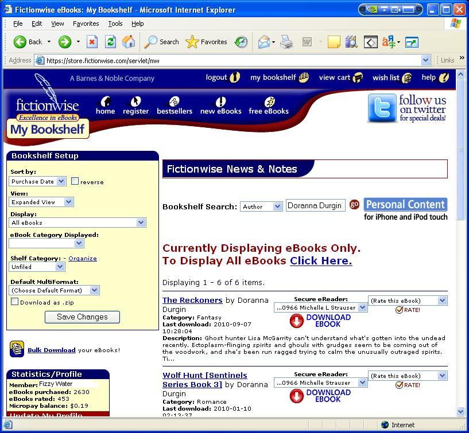Open the address bar URL dropdown arrow
The image size is (469, 433).
tap(425, 61)
